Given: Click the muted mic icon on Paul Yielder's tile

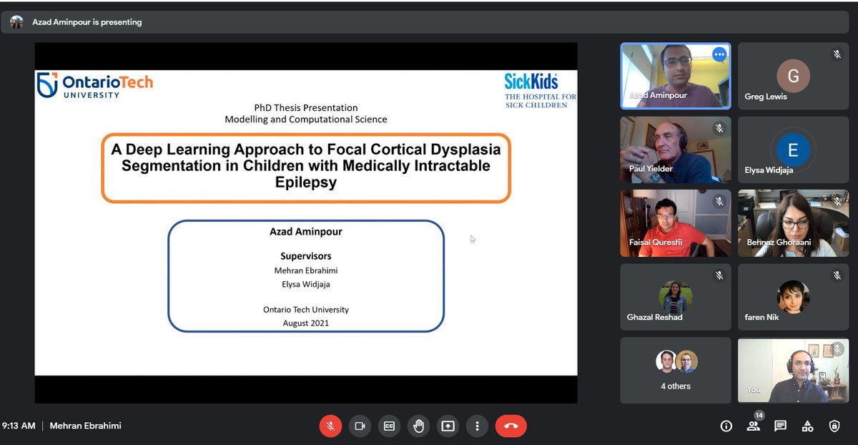Looking at the screenshot, I should [x=719, y=128].
